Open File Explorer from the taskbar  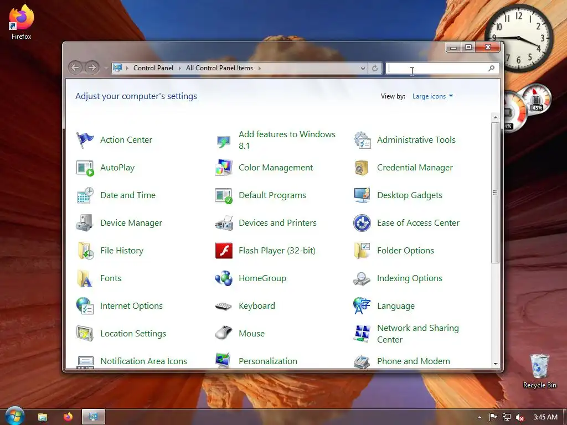tap(43, 417)
